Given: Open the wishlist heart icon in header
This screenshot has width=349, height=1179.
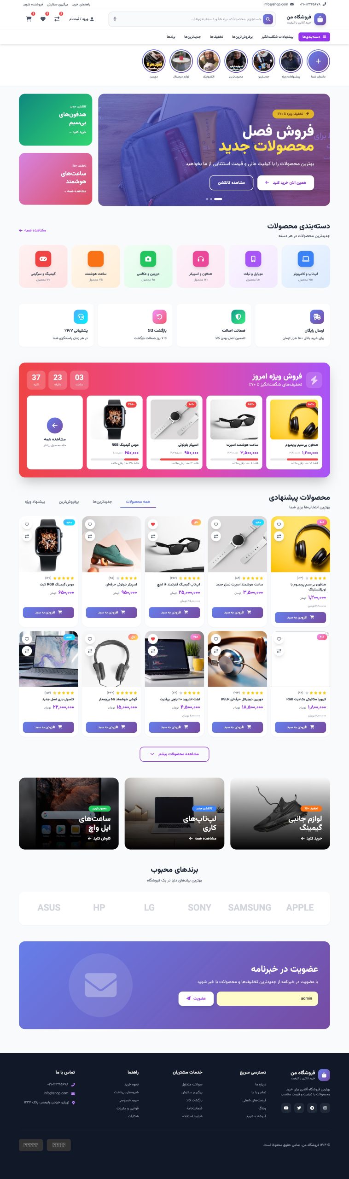Looking at the screenshot, I should coord(43,19).
